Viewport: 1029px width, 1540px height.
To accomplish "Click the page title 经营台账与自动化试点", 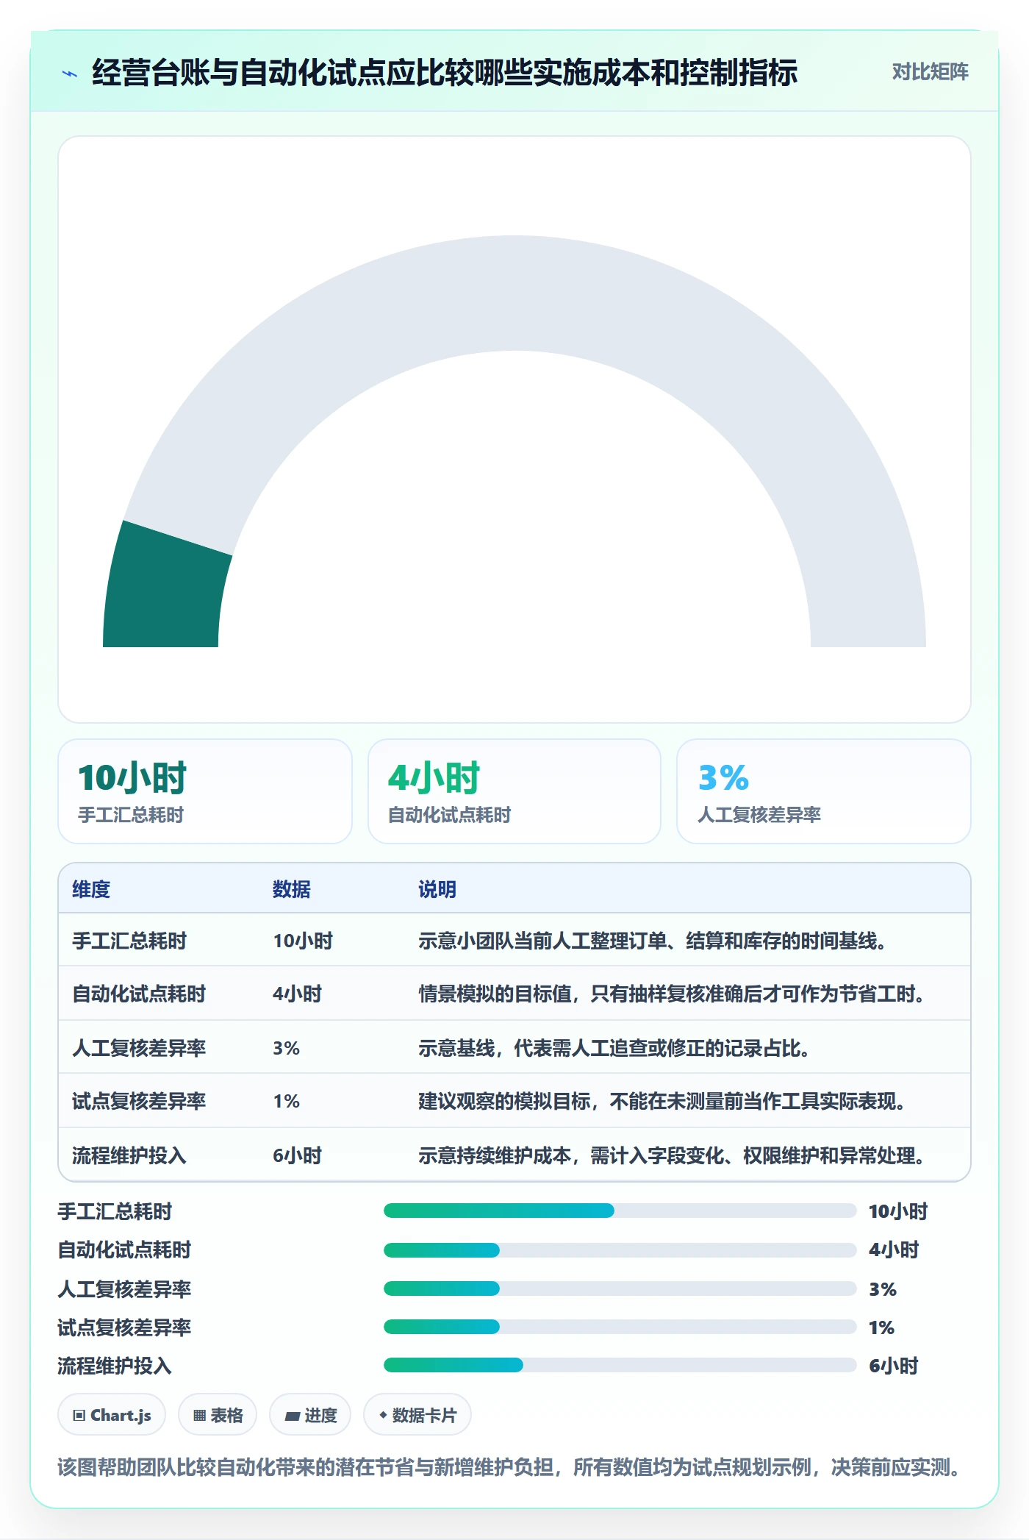I will [445, 73].
